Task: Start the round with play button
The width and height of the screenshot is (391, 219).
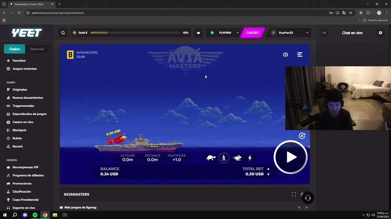Action: pos(291,157)
